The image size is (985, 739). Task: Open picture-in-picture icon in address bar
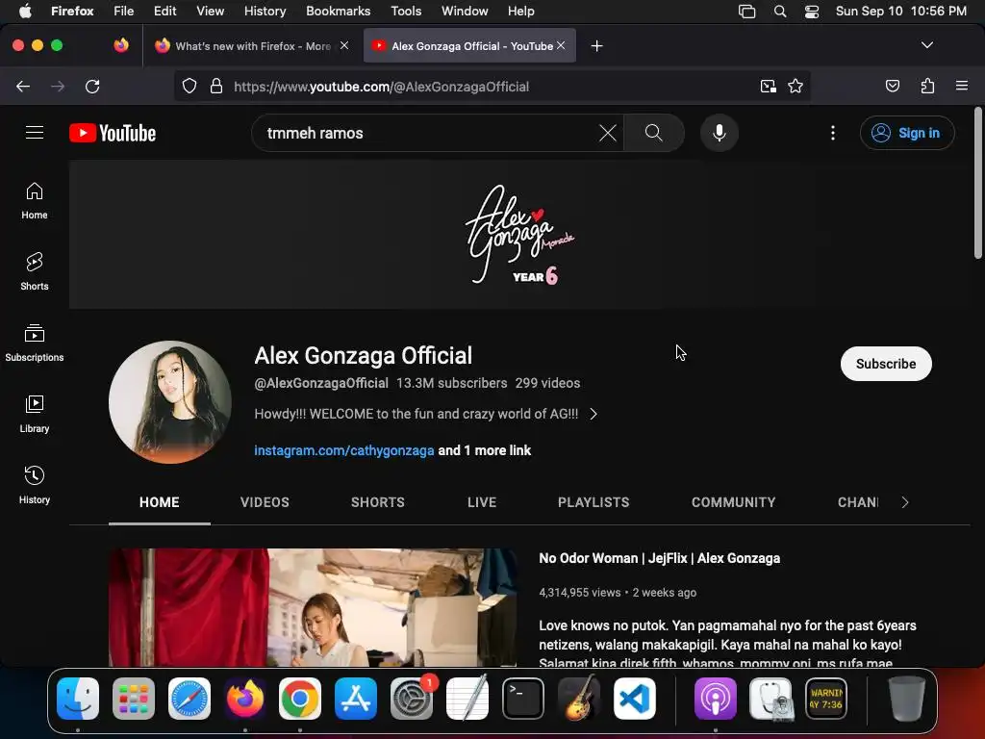tap(768, 86)
